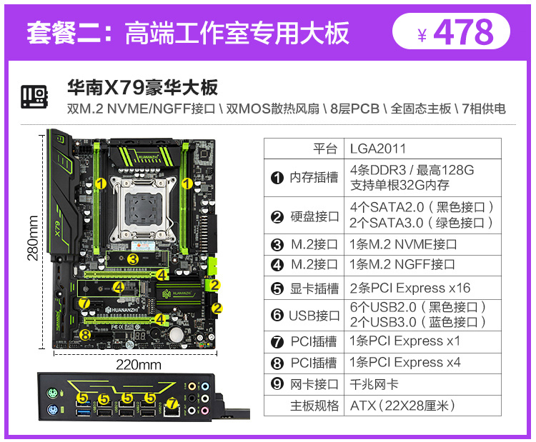Click the Ethernet port marked 7 on the rear I/O panel

pos(172,411)
